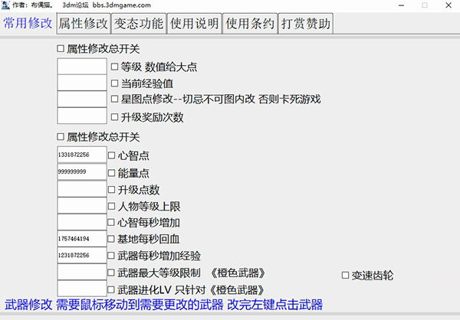Check 能量点 option
The image size is (460, 320).
point(111,173)
